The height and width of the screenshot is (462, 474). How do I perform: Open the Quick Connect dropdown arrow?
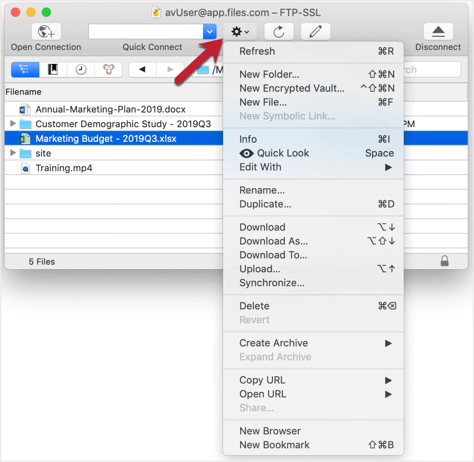[x=209, y=31]
